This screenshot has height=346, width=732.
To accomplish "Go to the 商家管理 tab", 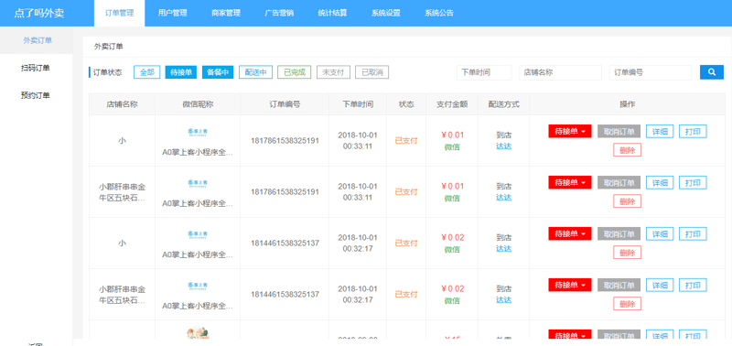I will pos(225,13).
